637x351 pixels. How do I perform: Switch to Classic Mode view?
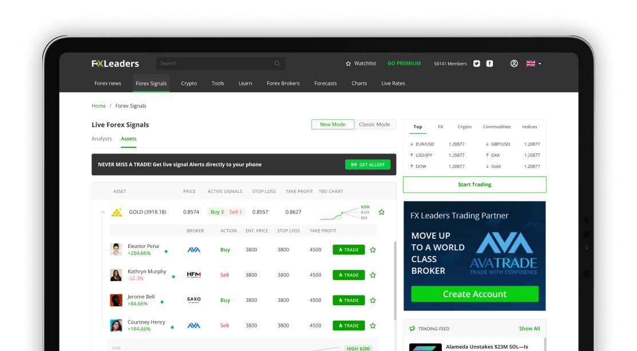[374, 124]
